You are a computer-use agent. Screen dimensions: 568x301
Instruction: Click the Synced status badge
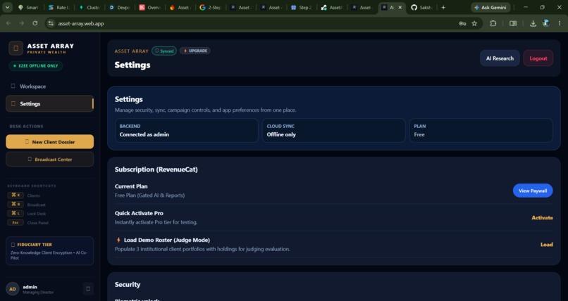point(164,51)
